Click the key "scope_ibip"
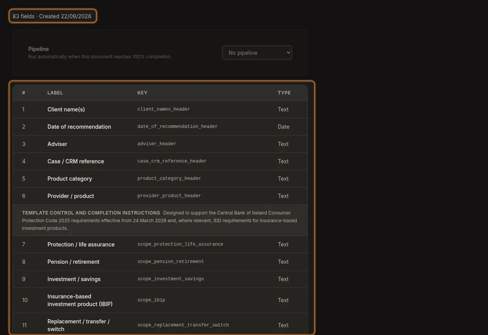 pyautogui.click(x=151, y=301)
